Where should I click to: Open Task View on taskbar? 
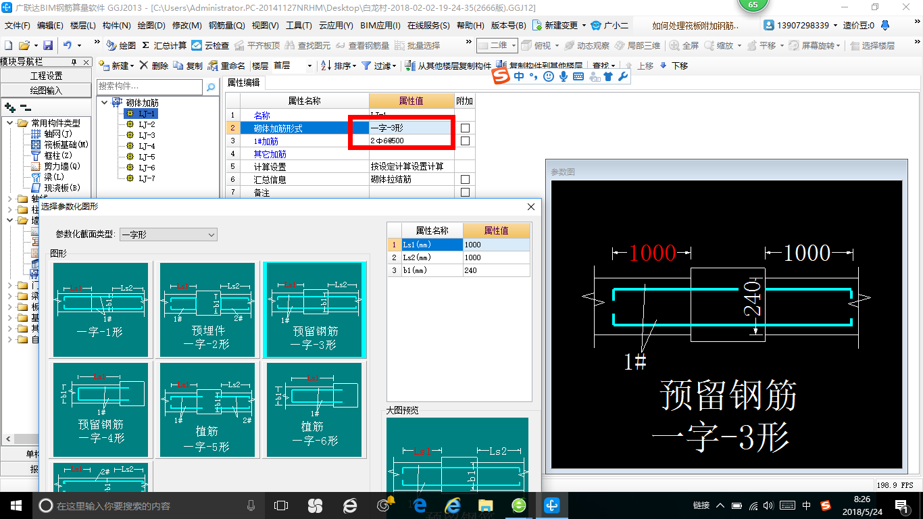[281, 505]
